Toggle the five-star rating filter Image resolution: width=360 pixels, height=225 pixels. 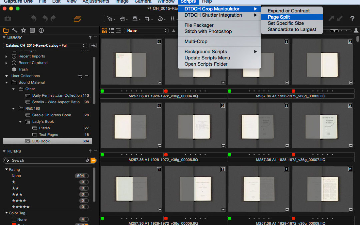(86, 207)
